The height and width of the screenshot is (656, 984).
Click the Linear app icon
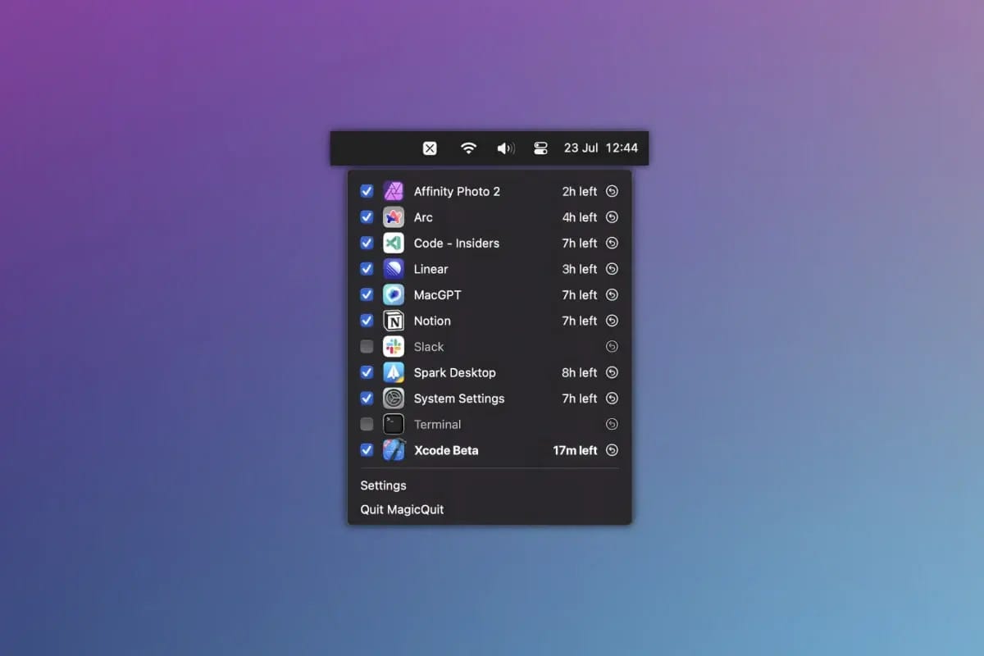point(394,269)
